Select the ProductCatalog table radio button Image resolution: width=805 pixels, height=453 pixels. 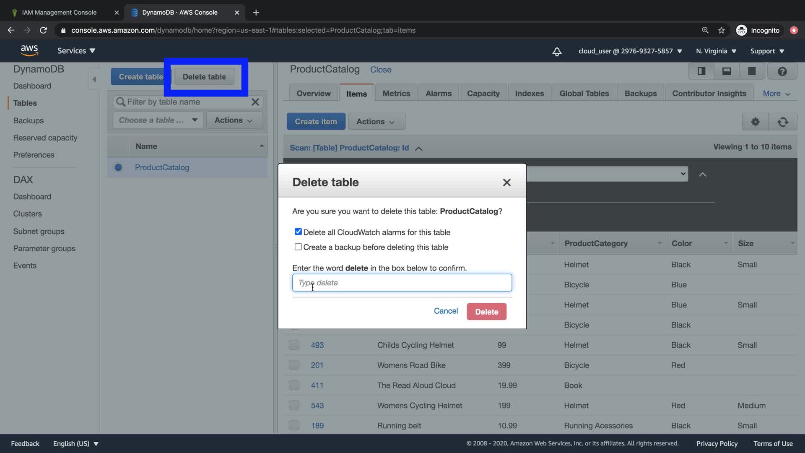[x=118, y=167]
